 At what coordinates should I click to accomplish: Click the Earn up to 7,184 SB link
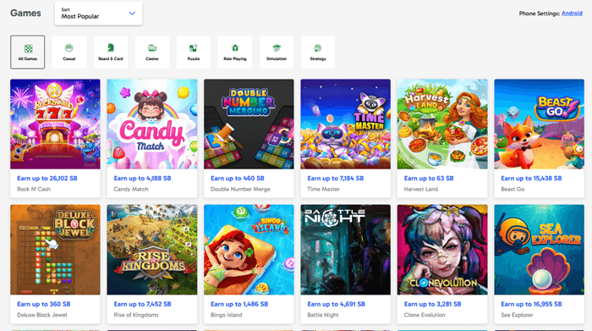[336, 179]
